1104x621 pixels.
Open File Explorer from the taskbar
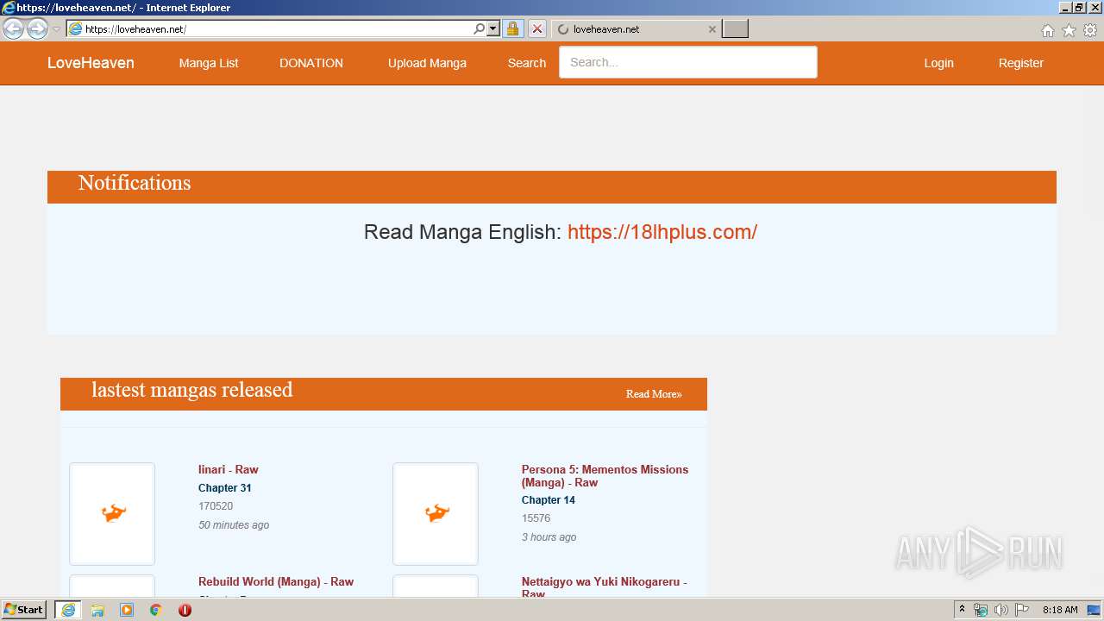pos(97,610)
